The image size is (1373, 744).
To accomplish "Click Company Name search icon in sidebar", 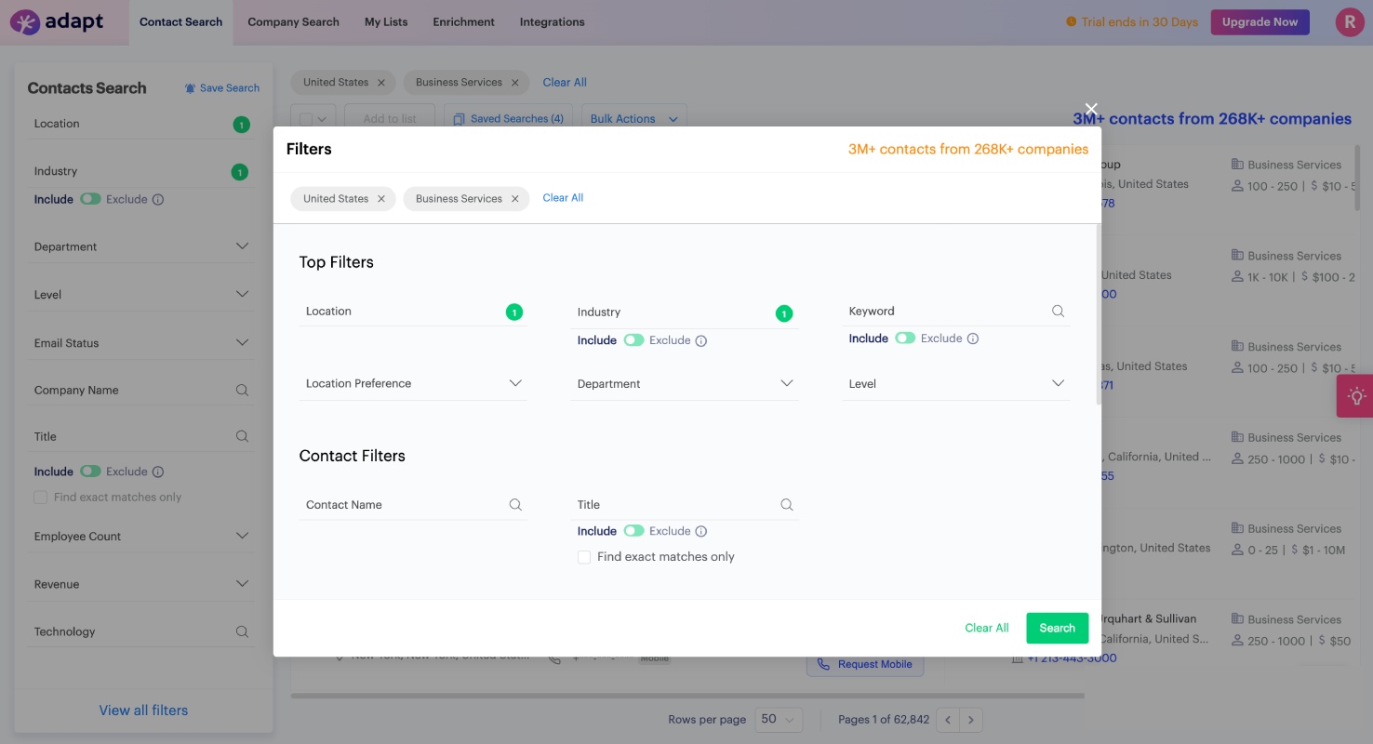I will click(x=242, y=391).
